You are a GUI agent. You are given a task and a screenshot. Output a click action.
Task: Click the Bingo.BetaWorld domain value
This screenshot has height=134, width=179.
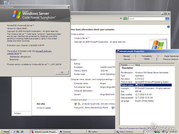[x=107, y=94]
